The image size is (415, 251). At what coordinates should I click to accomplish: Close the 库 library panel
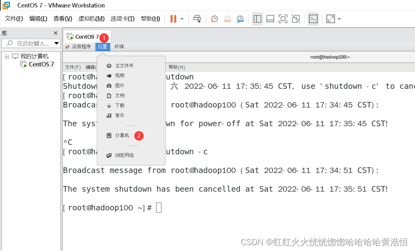coord(55,33)
